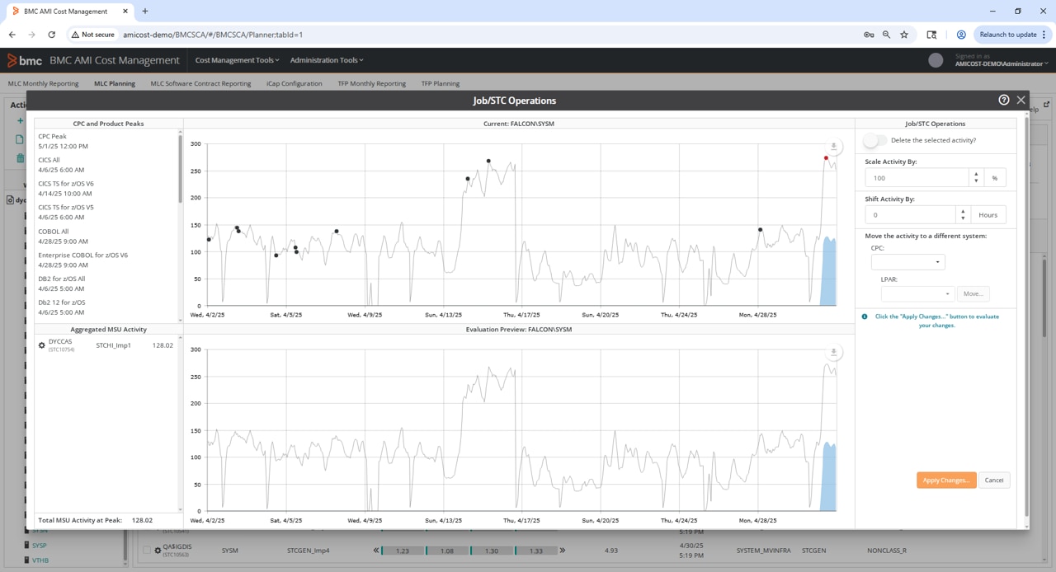The height and width of the screenshot is (572, 1056).
Task: Click the Shift Activity By input field
Action: coord(907,214)
